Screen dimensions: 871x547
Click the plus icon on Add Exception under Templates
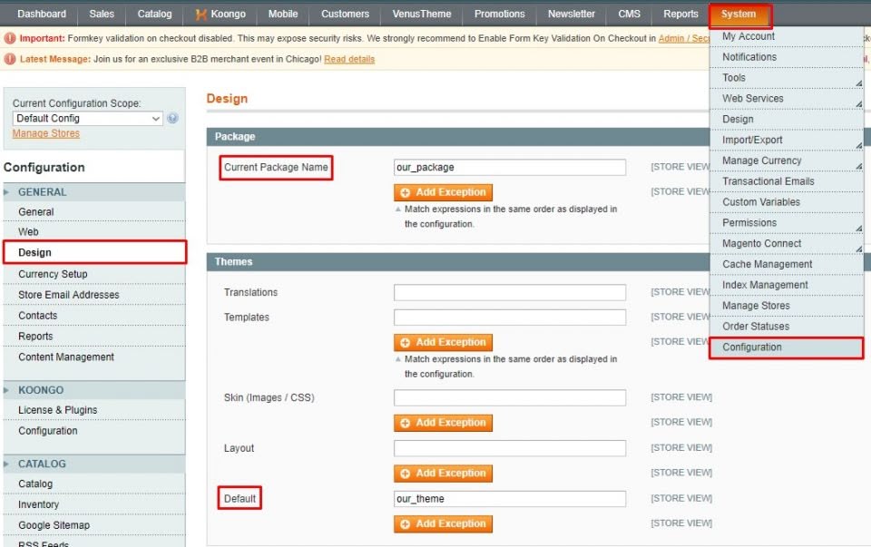pyautogui.click(x=406, y=342)
